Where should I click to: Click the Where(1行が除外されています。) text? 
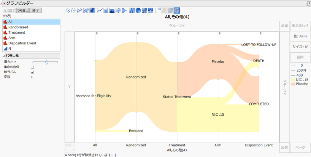(x=90, y=155)
